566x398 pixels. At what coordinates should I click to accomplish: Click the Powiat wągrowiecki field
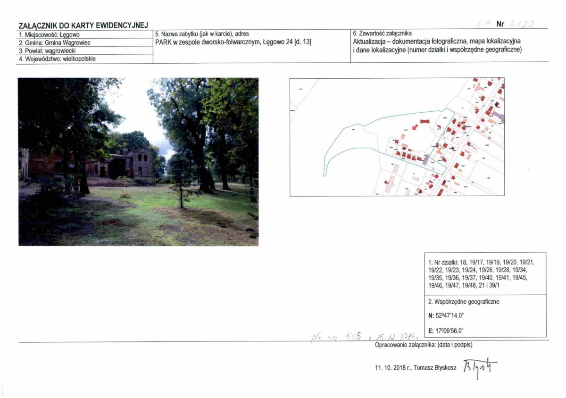[x=85, y=50]
